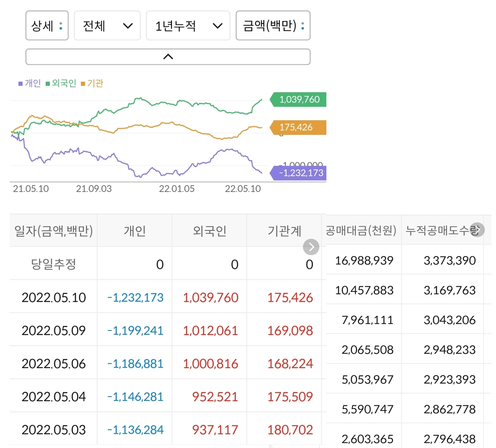Screen dimensions: 496x448
Task: Collapse the chart panel with the chevron
Action: coord(168,56)
